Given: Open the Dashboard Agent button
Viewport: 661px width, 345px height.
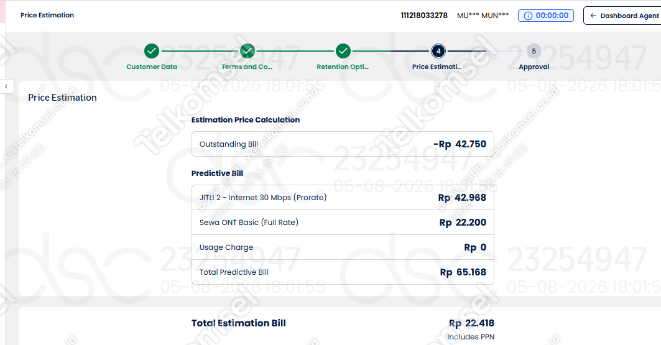Looking at the screenshot, I should point(623,16).
